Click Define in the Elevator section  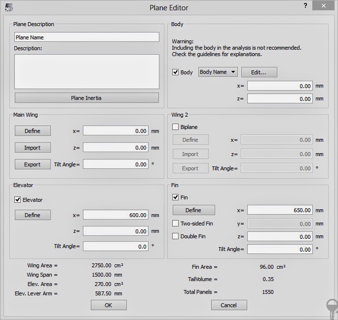(x=32, y=215)
